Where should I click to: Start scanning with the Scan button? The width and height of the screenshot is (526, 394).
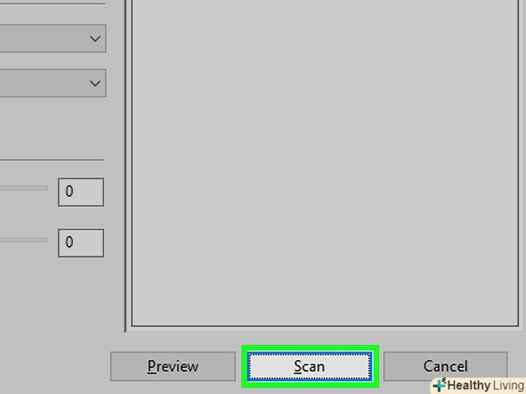(x=310, y=366)
